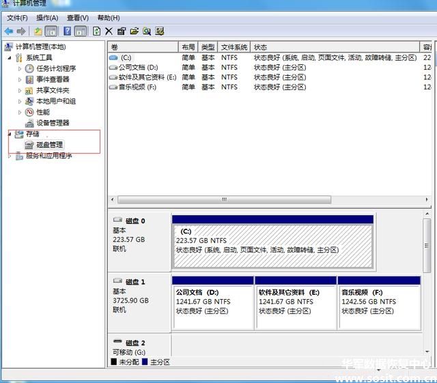437x383 pixels.
Task: Click the magnifier search toolbar icon
Action: 147,31
